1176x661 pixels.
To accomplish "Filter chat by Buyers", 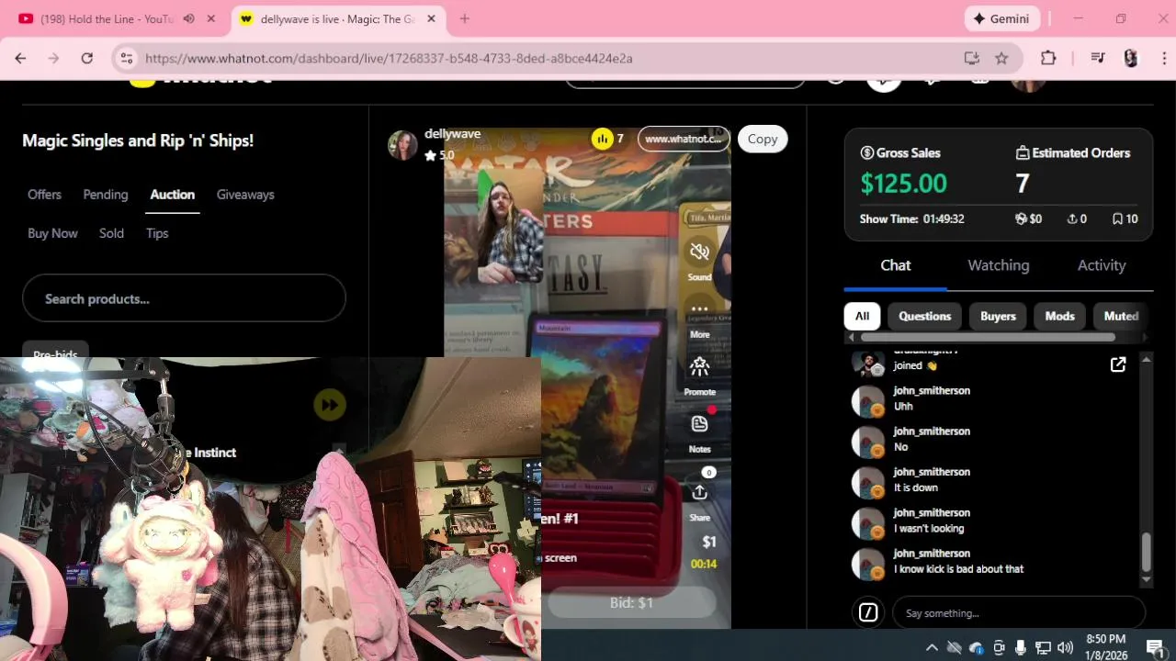I will pos(998,316).
